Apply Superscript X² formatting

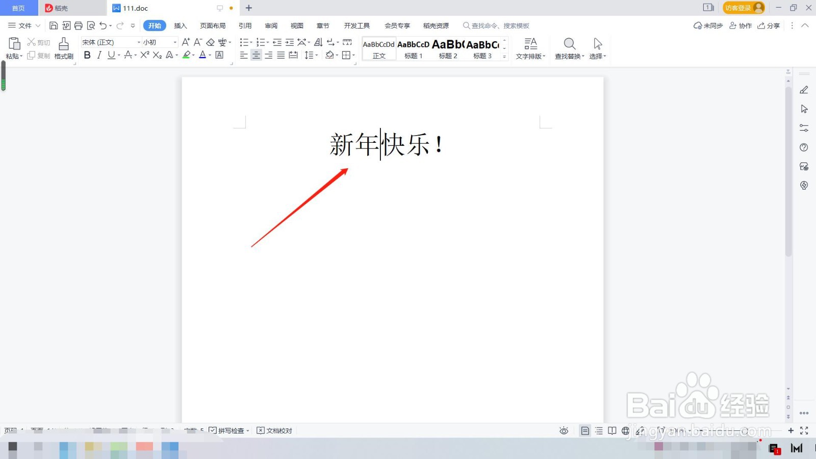tap(145, 55)
